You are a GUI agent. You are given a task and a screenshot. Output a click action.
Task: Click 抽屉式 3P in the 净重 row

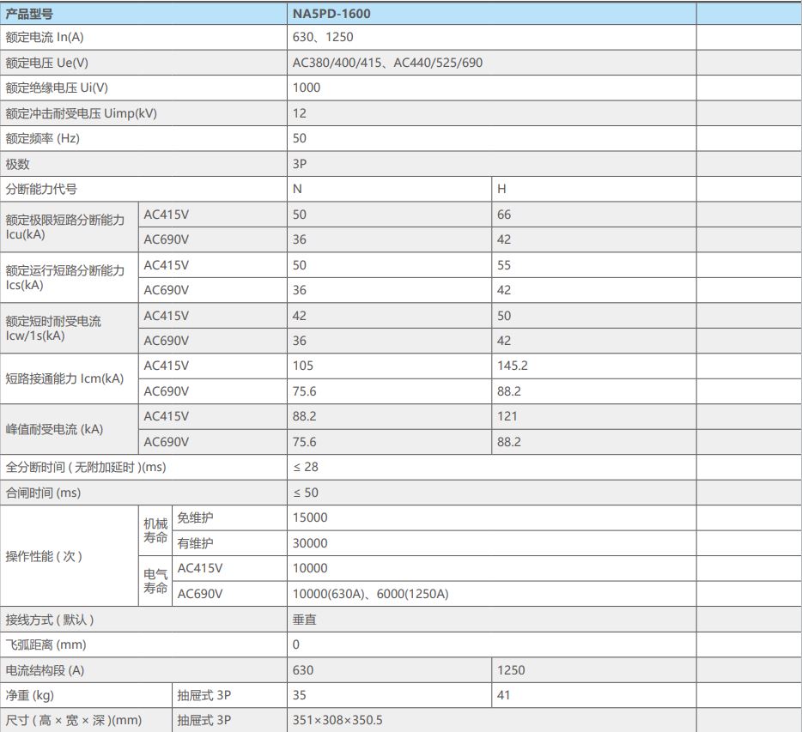[204, 696]
